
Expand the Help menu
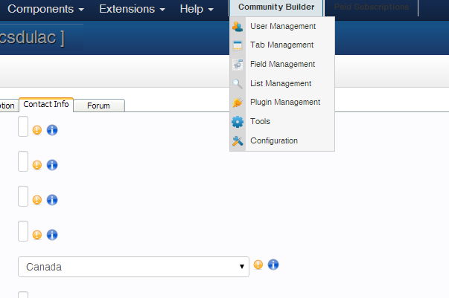point(197,9)
